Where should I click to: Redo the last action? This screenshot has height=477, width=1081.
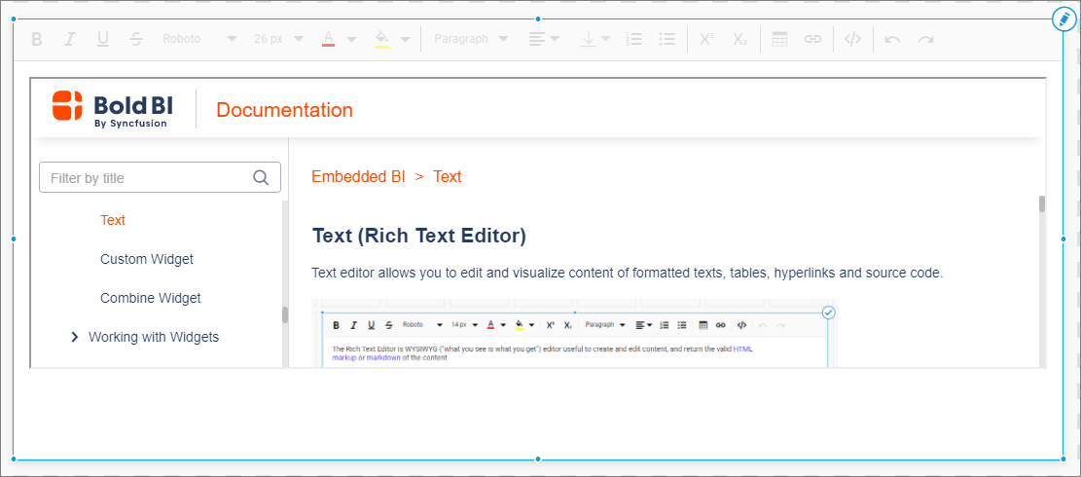click(926, 39)
